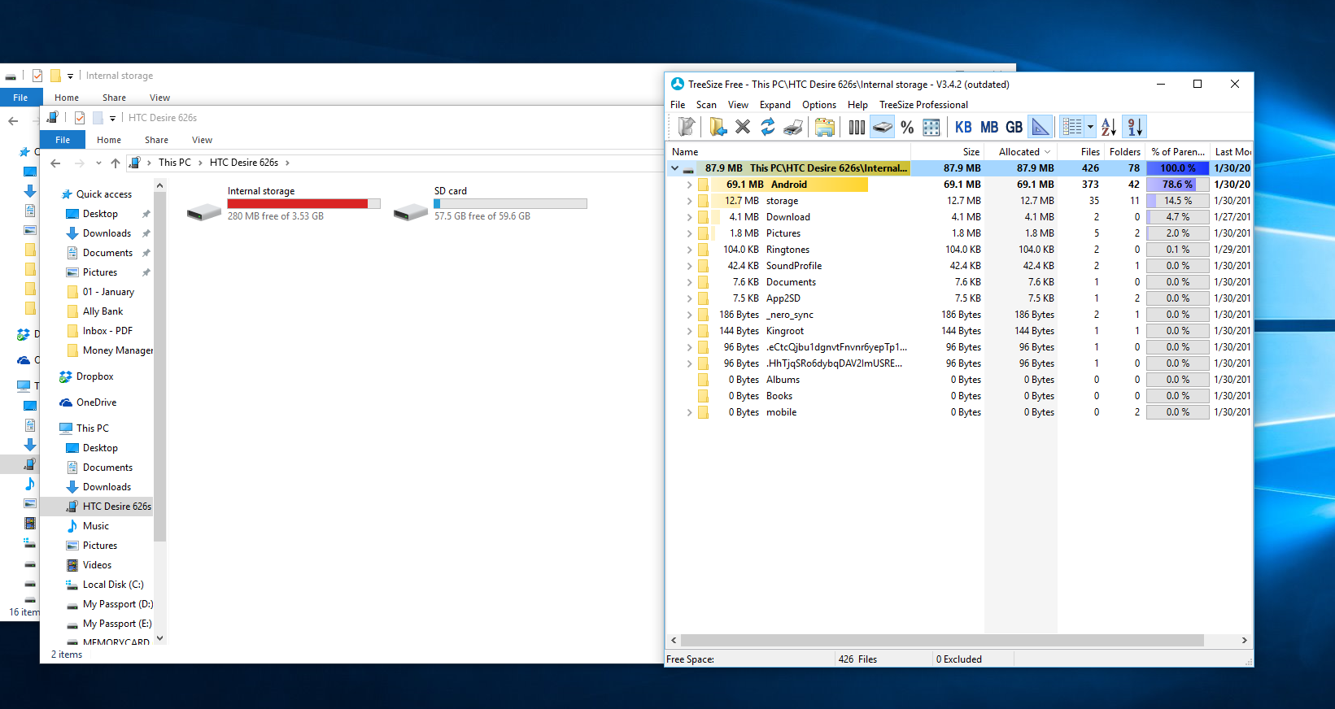Open the details view dropdown arrow

pos(1090,127)
